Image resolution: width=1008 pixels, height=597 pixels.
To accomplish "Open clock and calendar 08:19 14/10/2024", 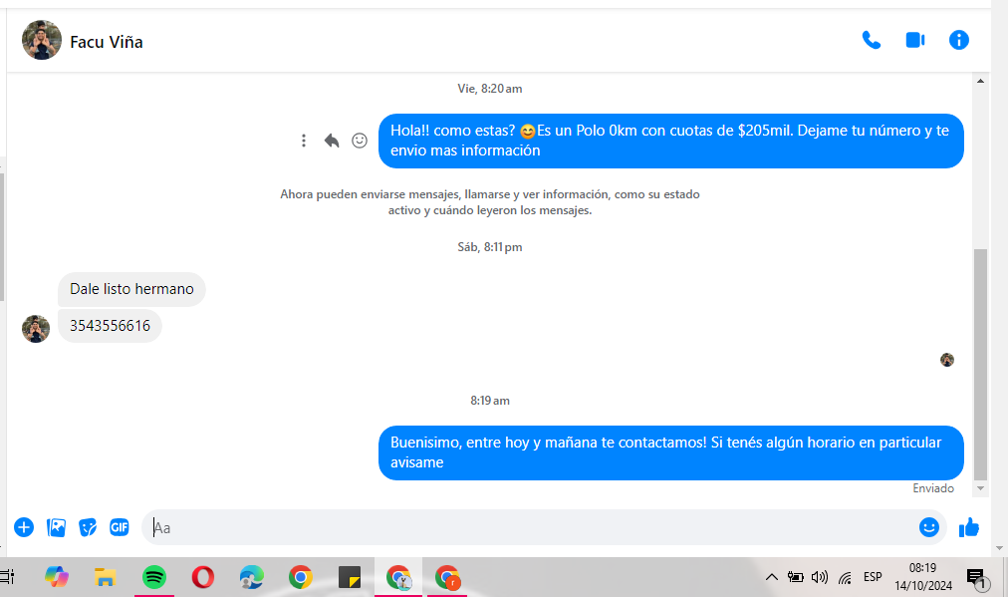I will click(923, 577).
